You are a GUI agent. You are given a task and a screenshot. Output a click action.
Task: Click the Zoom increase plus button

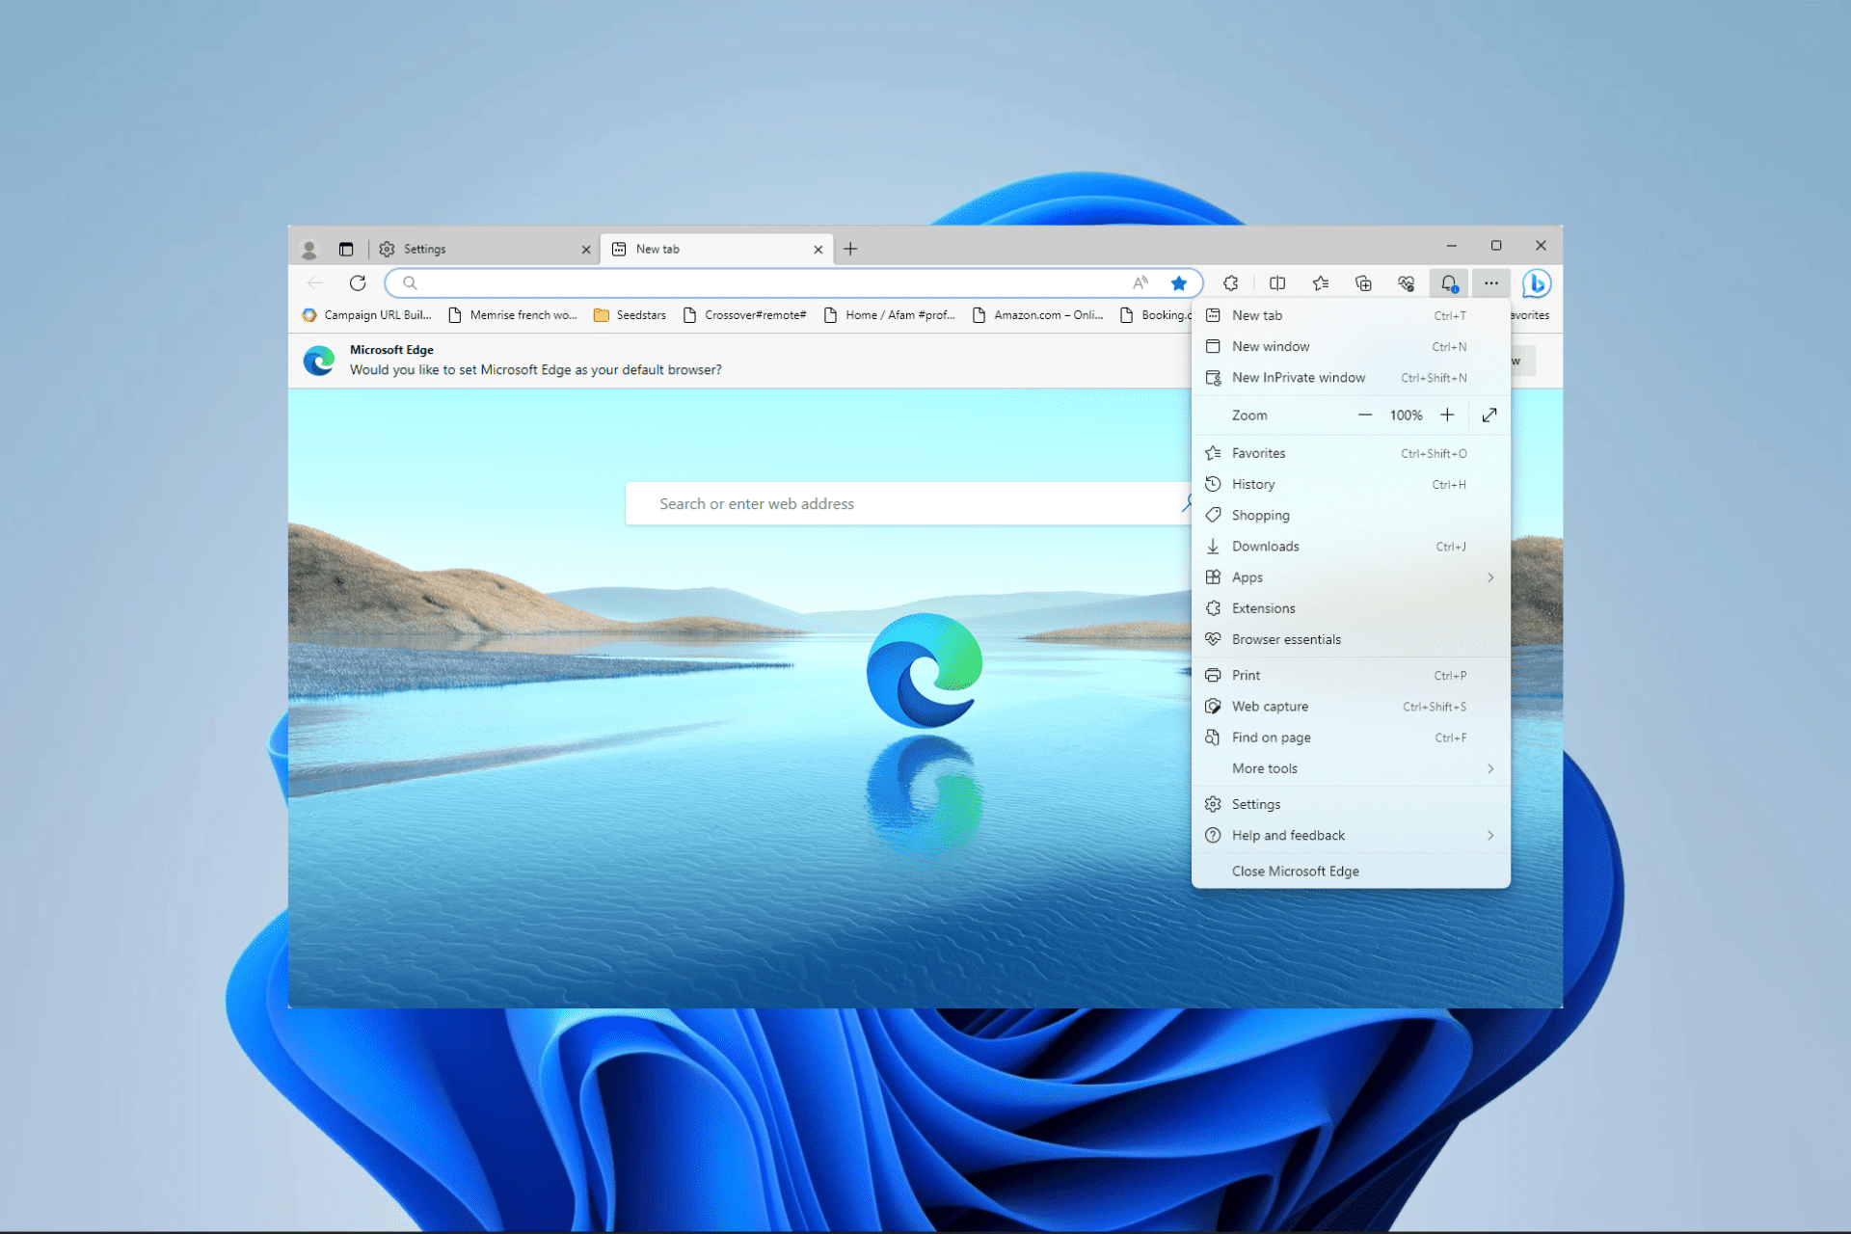(1446, 416)
